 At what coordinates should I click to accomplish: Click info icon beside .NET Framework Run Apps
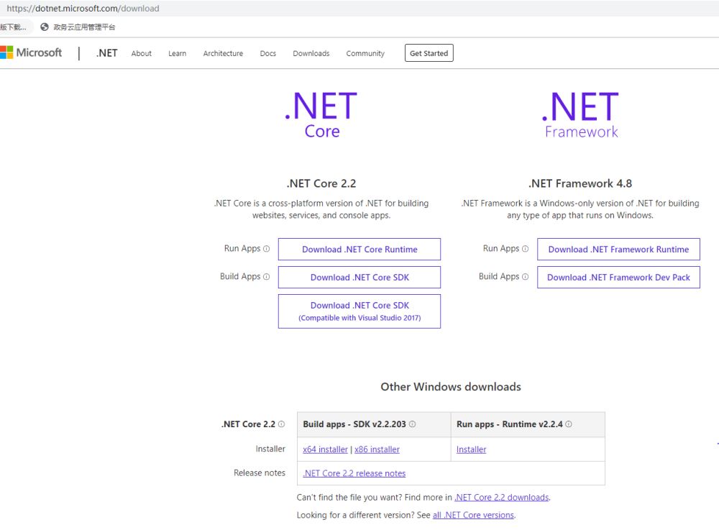pos(525,249)
